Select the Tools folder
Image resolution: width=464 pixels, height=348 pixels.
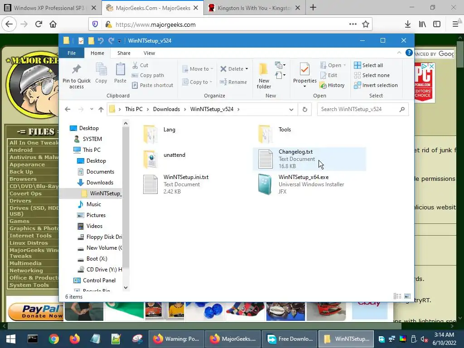pos(284,134)
